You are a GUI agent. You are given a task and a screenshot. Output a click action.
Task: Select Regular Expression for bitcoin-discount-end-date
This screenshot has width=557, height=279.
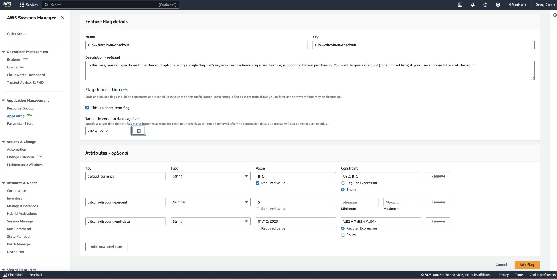(x=343, y=228)
